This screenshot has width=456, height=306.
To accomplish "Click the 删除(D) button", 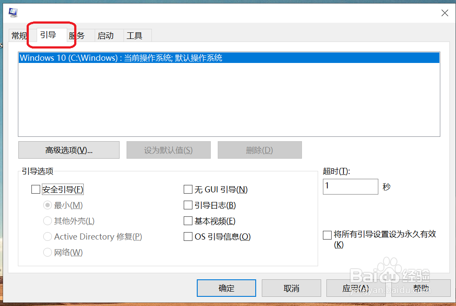I will [259, 150].
